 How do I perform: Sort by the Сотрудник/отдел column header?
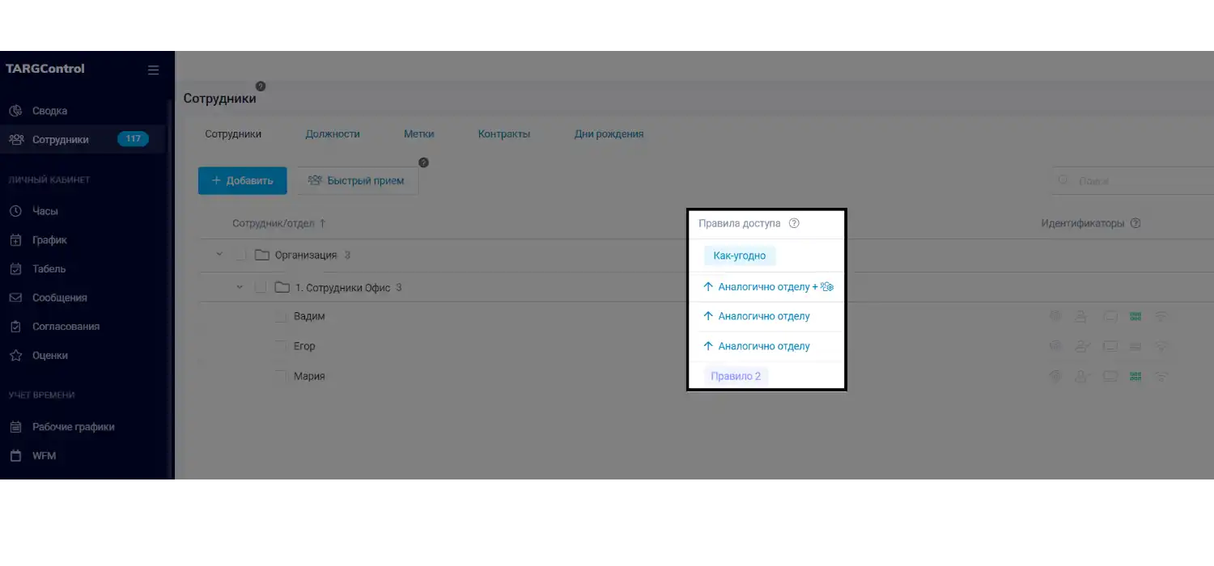(x=279, y=223)
